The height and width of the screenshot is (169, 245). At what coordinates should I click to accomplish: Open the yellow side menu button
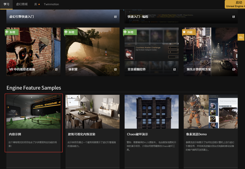(241, 37)
